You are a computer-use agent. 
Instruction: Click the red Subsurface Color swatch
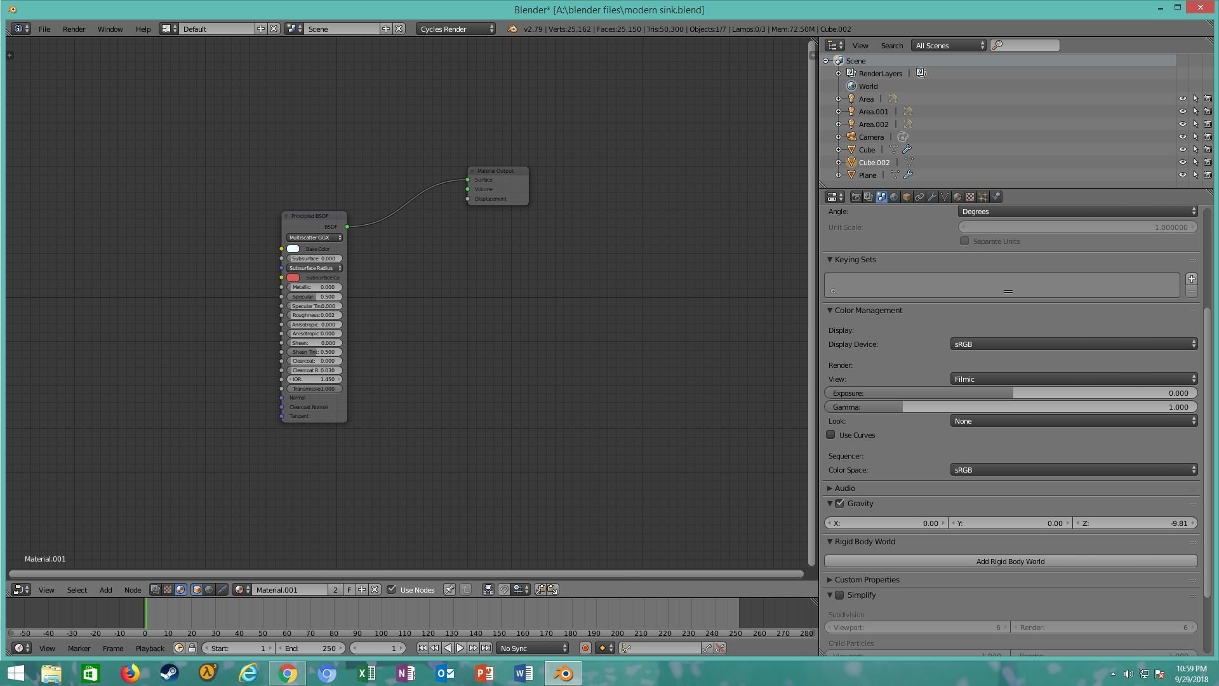[293, 278]
